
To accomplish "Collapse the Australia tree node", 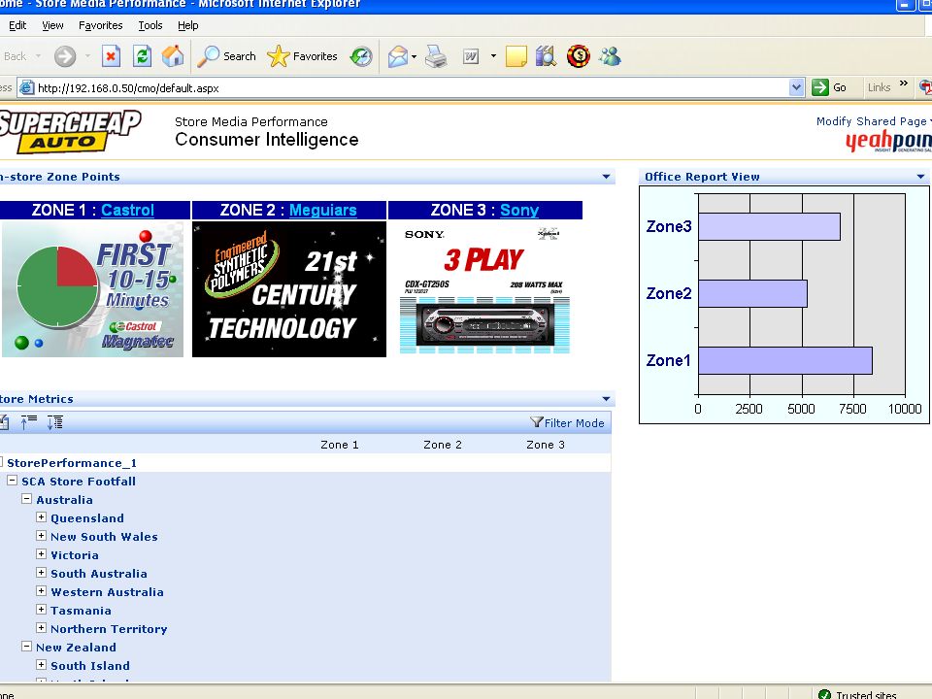I will pos(26,499).
